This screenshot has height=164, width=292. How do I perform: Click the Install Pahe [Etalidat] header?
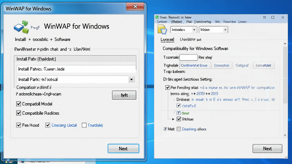[75, 59]
